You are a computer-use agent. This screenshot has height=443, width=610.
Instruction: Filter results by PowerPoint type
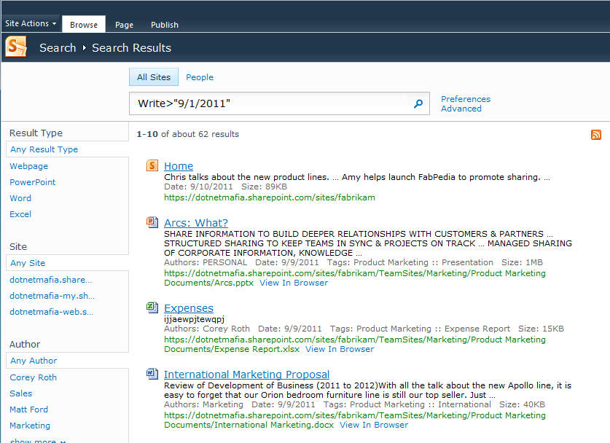tap(33, 182)
